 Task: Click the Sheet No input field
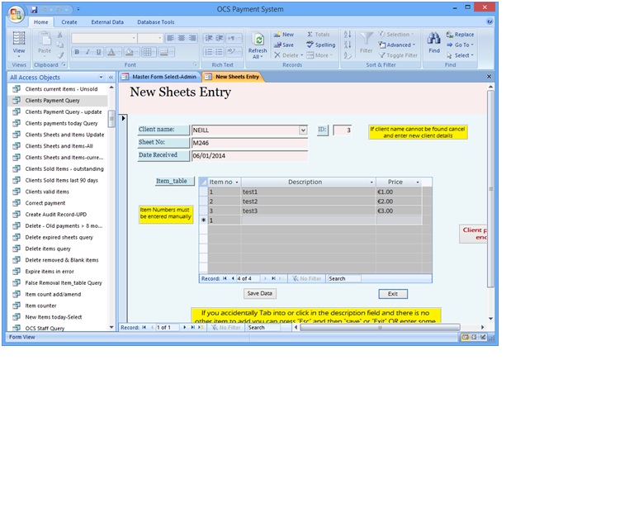pyautogui.click(x=249, y=143)
